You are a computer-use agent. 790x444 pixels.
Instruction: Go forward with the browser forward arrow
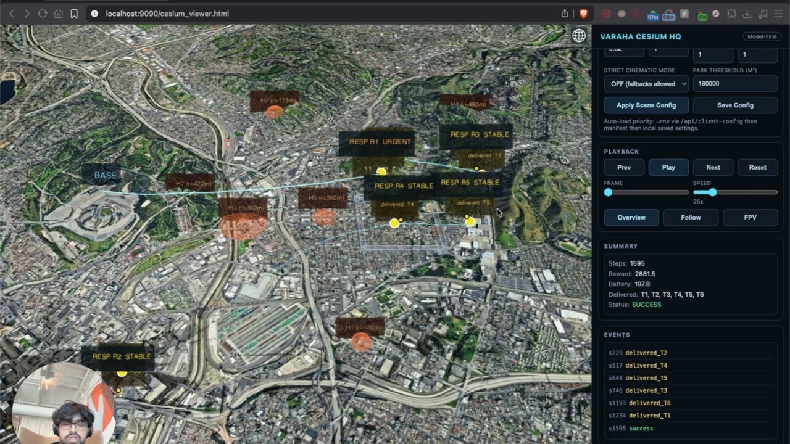pyautogui.click(x=27, y=13)
